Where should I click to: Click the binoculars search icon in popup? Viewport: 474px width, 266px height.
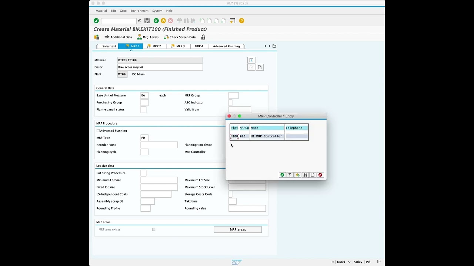click(x=305, y=175)
